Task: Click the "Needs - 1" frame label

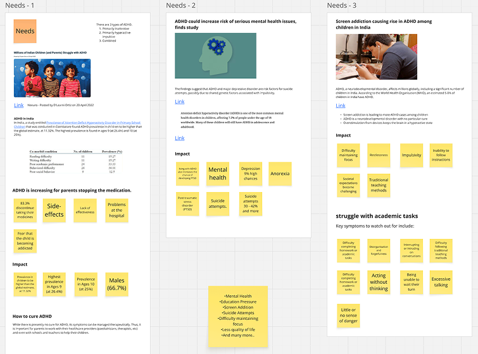Action: (x=20, y=6)
